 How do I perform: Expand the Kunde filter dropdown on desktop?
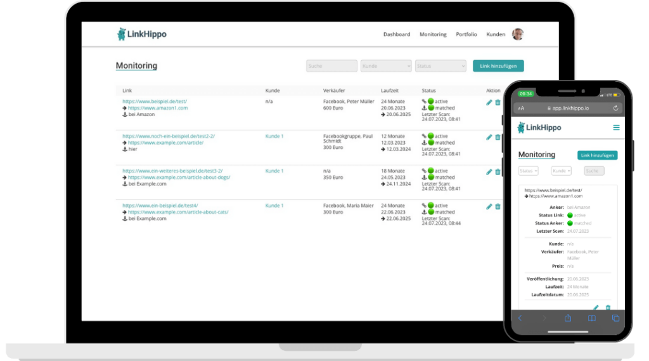(386, 66)
